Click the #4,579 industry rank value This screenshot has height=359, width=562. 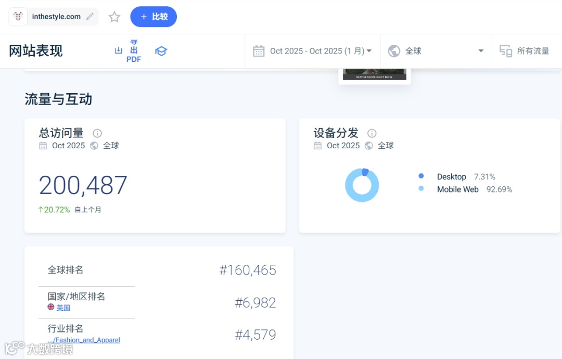click(x=256, y=335)
